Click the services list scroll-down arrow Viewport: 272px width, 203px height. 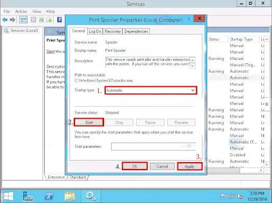click(267, 164)
